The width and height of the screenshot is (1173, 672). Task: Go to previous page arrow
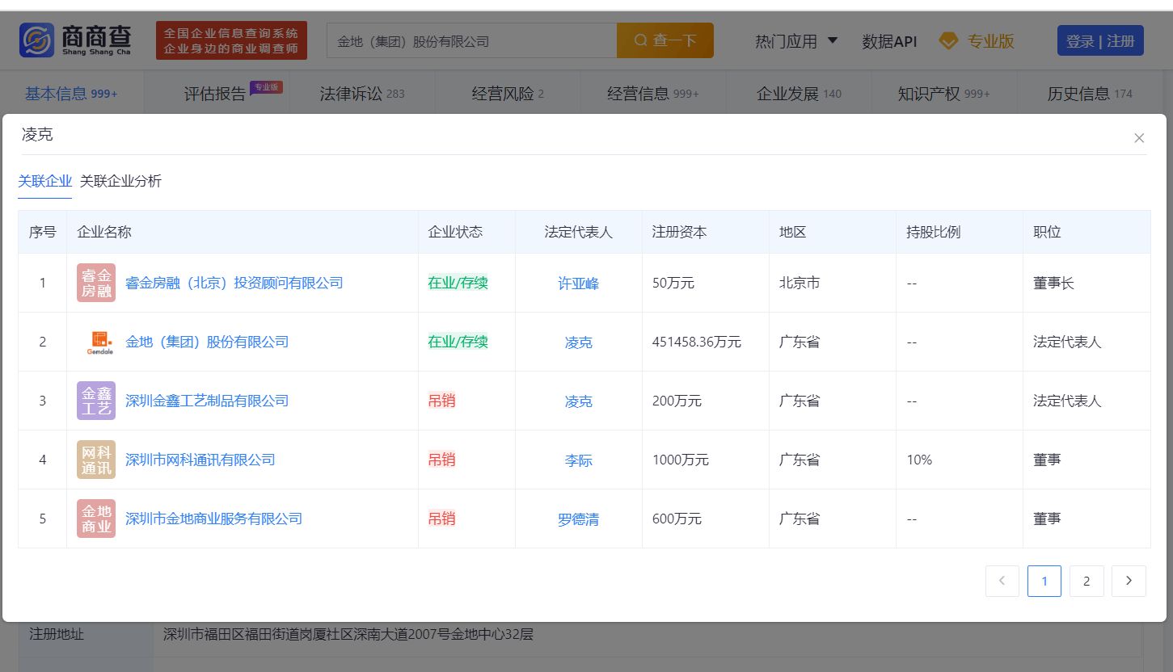1002,581
